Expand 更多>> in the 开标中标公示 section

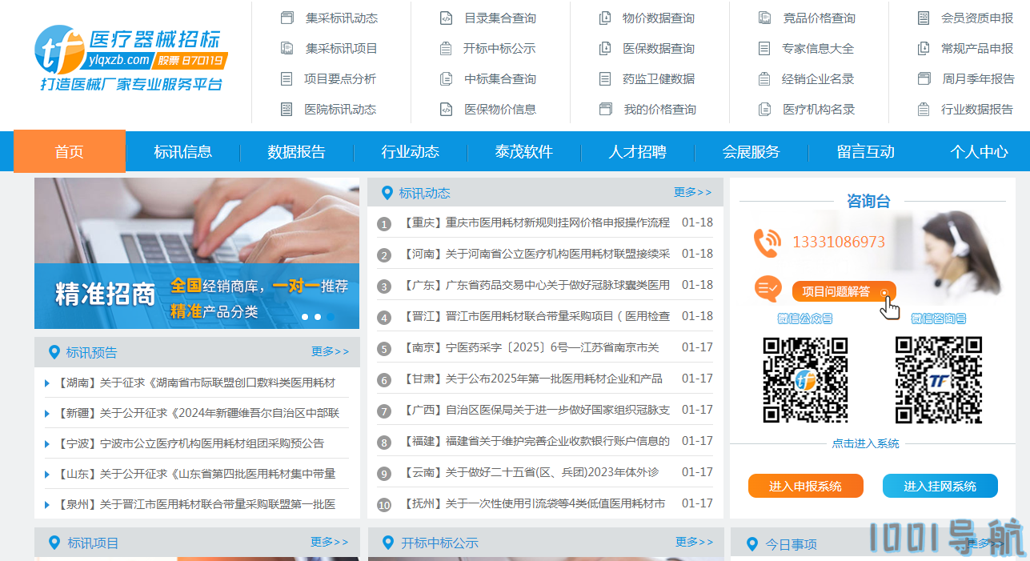click(x=694, y=542)
